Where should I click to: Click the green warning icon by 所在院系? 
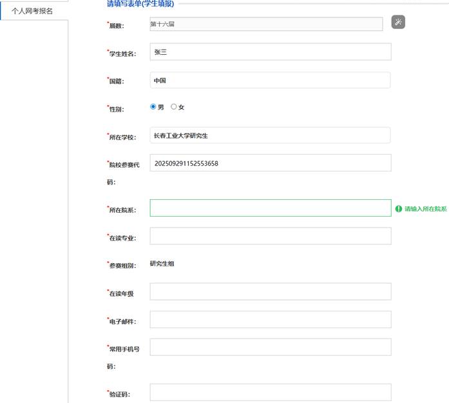[x=399, y=209]
